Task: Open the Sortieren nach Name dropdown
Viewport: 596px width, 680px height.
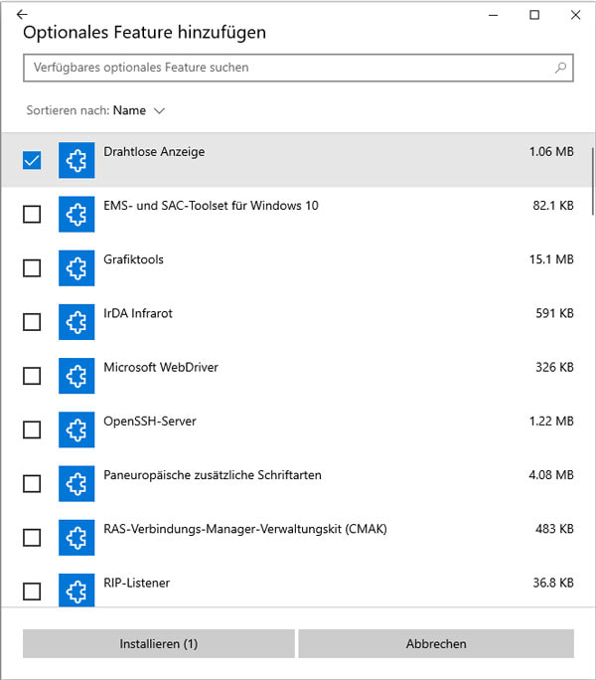Action: 138,110
